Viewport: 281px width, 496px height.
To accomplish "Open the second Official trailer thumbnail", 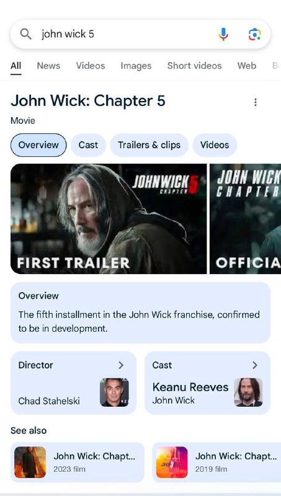I will pyautogui.click(x=245, y=219).
